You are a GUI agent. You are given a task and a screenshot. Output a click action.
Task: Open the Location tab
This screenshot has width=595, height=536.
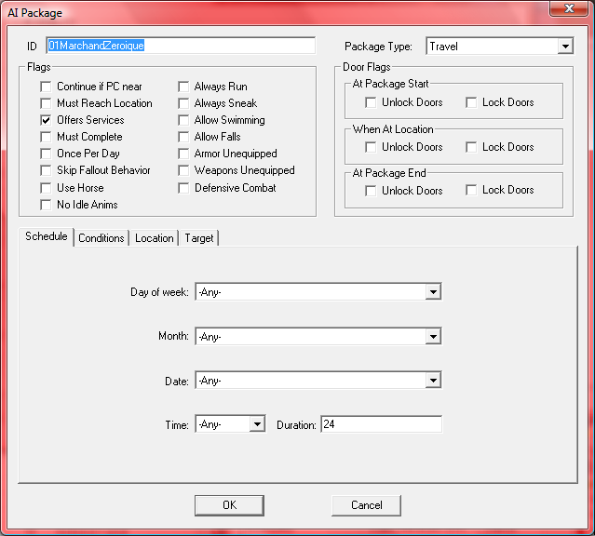tap(155, 238)
